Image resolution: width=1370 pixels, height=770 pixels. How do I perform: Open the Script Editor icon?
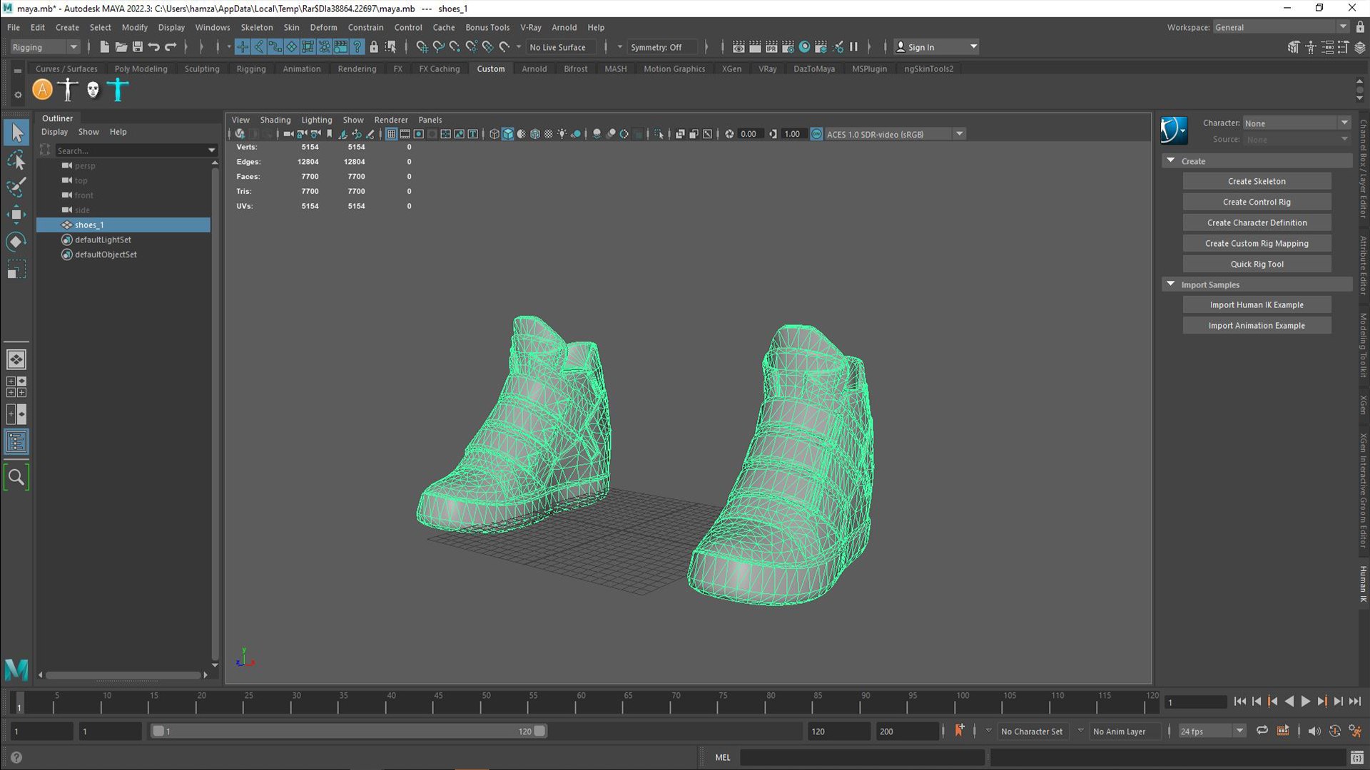coord(1357,757)
